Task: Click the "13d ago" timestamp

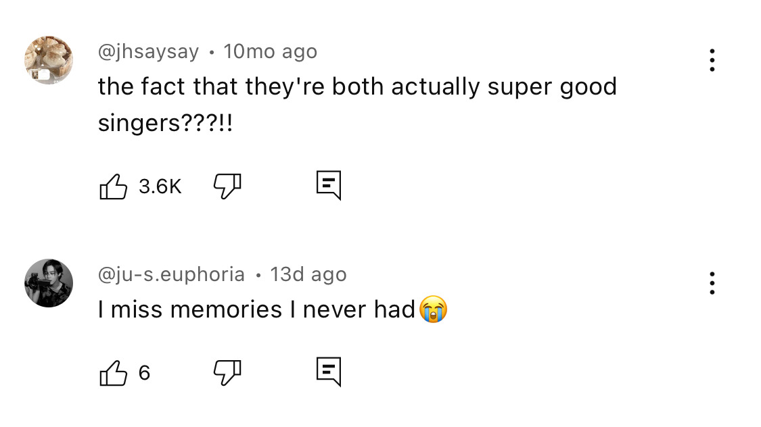Action: pos(308,274)
